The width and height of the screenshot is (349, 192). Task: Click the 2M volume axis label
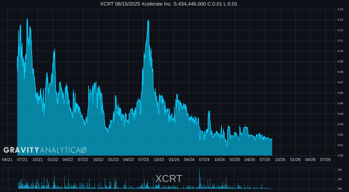pyautogui.click(x=340, y=170)
